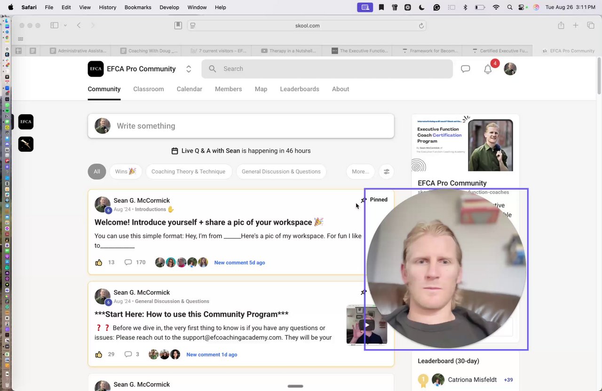Open the profile avatar menu in header
Viewport: 602px width, 391px height.
[510, 69]
